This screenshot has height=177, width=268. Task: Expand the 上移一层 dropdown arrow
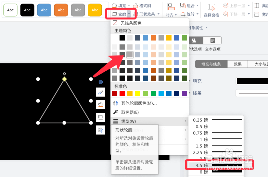coord(249,6)
